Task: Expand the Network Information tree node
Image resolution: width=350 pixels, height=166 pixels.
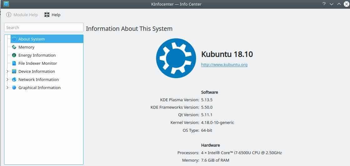Action: [x=8, y=79]
